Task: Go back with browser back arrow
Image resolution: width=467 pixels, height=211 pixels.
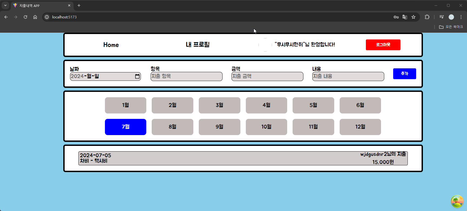Action: click(6, 17)
